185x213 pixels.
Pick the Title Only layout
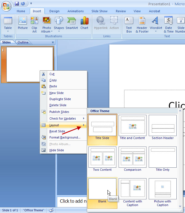[163, 159]
